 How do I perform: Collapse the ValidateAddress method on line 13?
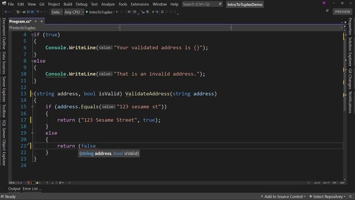32,94
